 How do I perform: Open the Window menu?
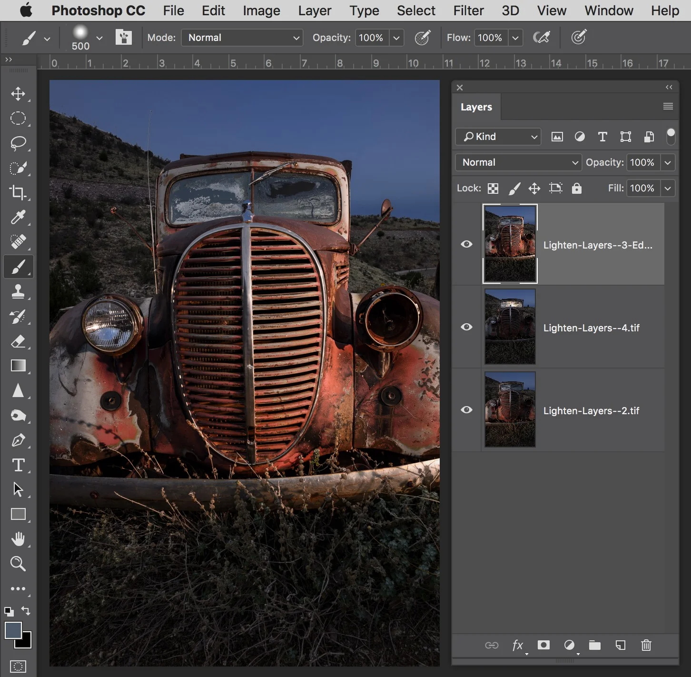[609, 10]
